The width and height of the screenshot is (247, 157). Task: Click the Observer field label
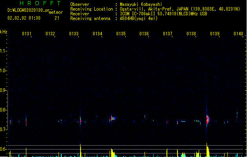coord(80,4)
